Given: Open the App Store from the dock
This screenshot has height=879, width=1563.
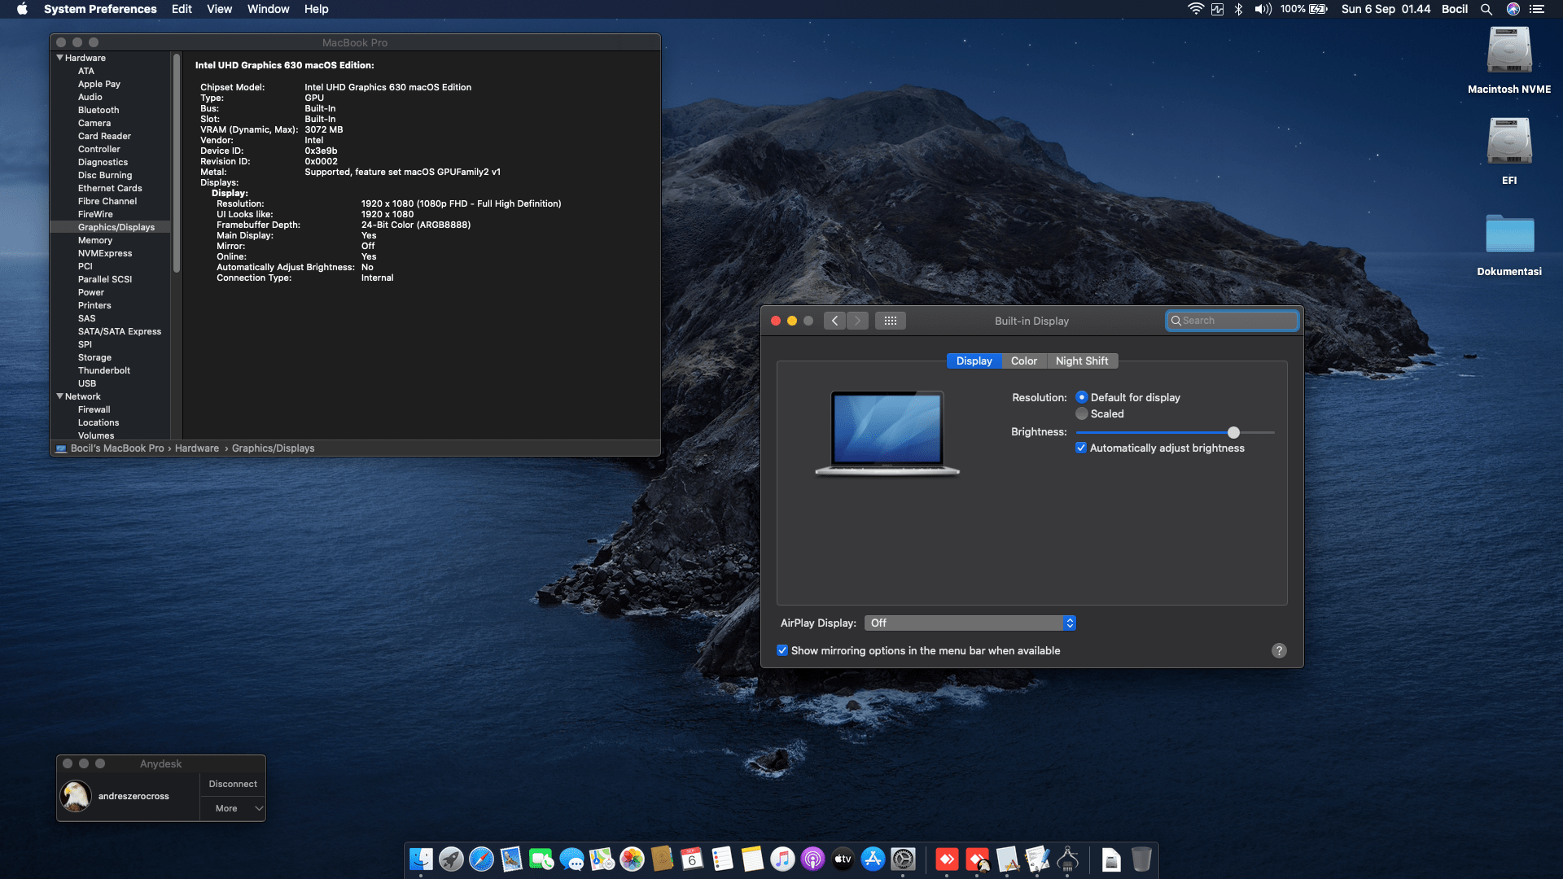Looking at the screenshot, I should click(873, 859).
